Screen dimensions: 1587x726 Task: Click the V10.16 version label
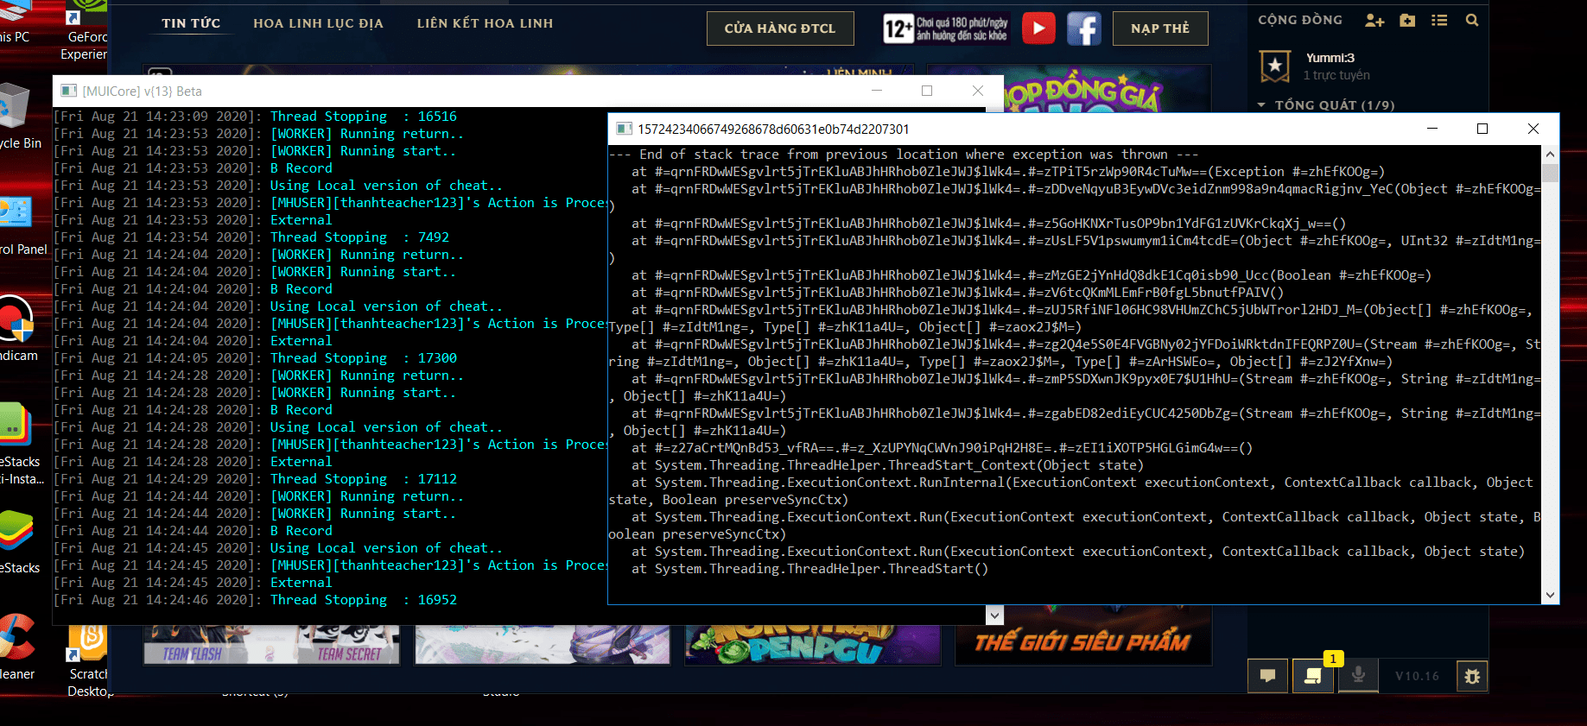click(1417, 676)
